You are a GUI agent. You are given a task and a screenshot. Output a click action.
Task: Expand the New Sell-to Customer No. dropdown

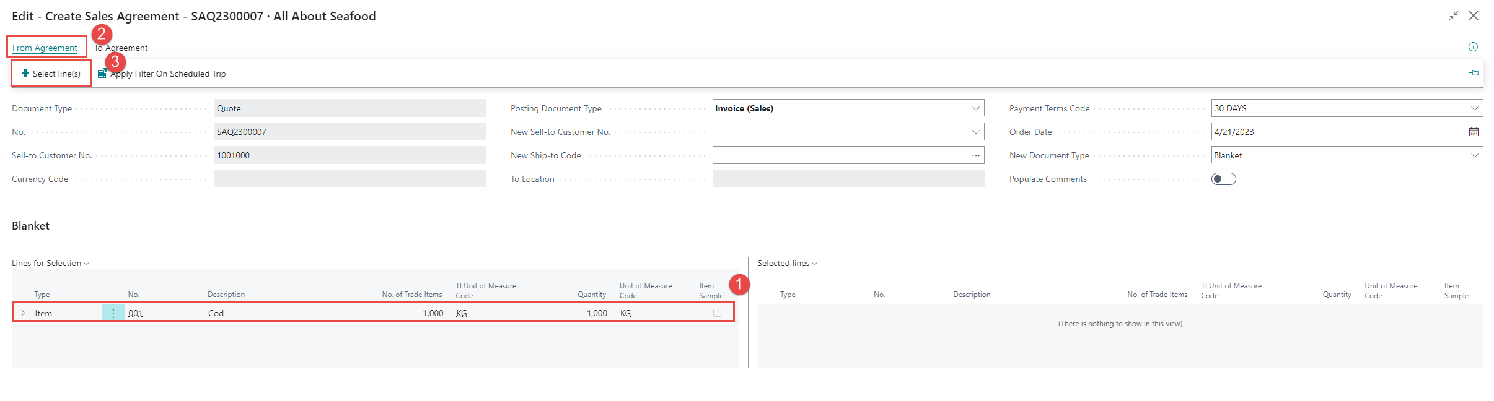(975, 132)
